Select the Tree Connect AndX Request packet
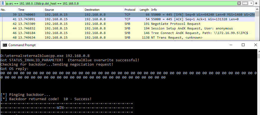 [128, 33]
